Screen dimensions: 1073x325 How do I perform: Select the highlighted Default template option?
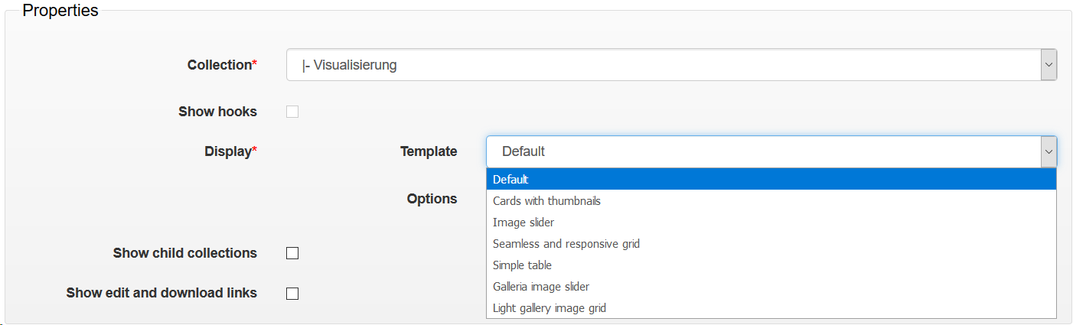click(511, 180)
